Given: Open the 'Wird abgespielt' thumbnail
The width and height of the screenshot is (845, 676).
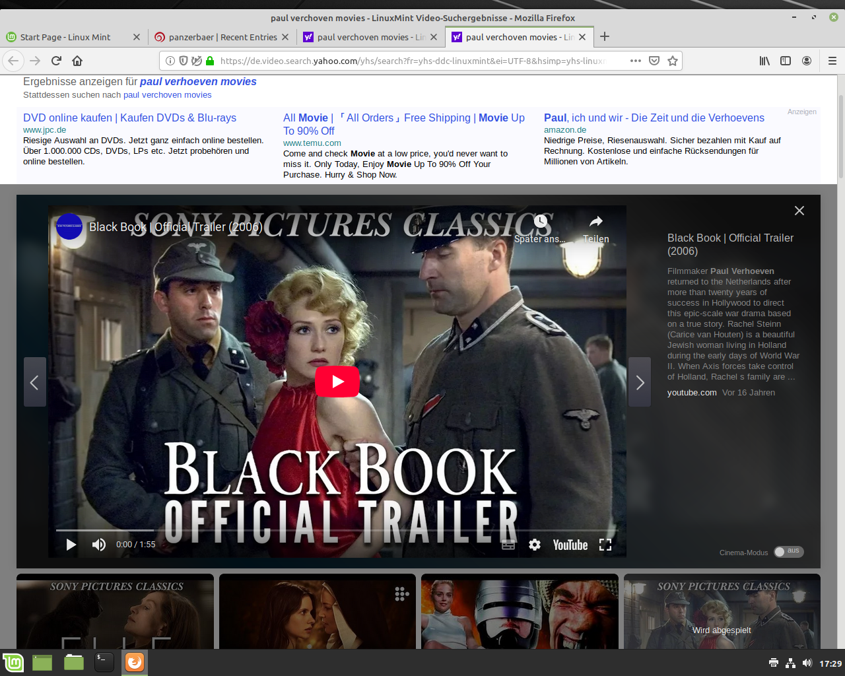Looking at the screenshot, I should tap(722, 611).
